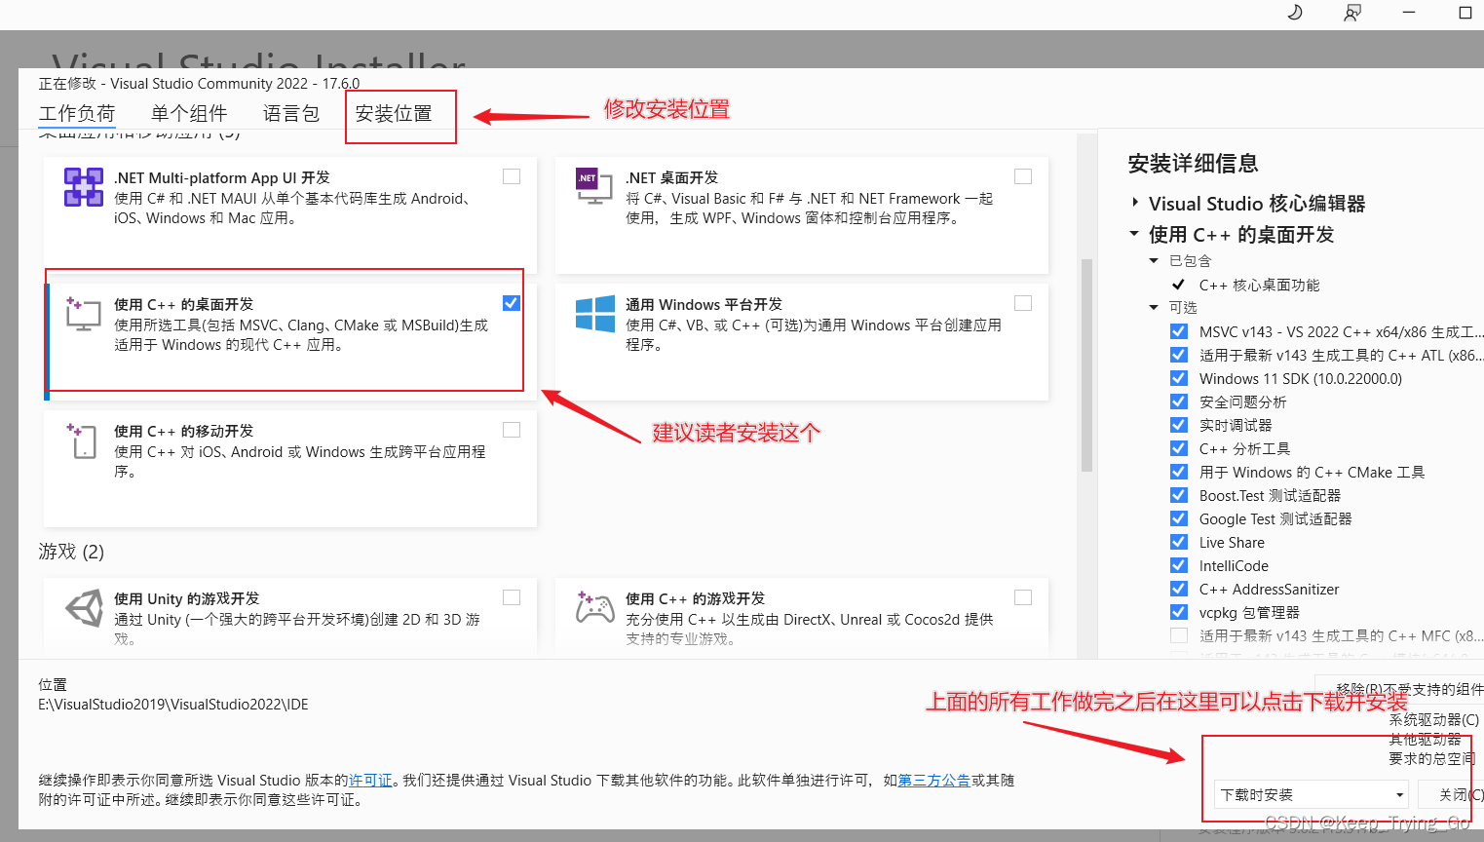
Task: Open the 许可证 link
Action: (x=370, y=780)
